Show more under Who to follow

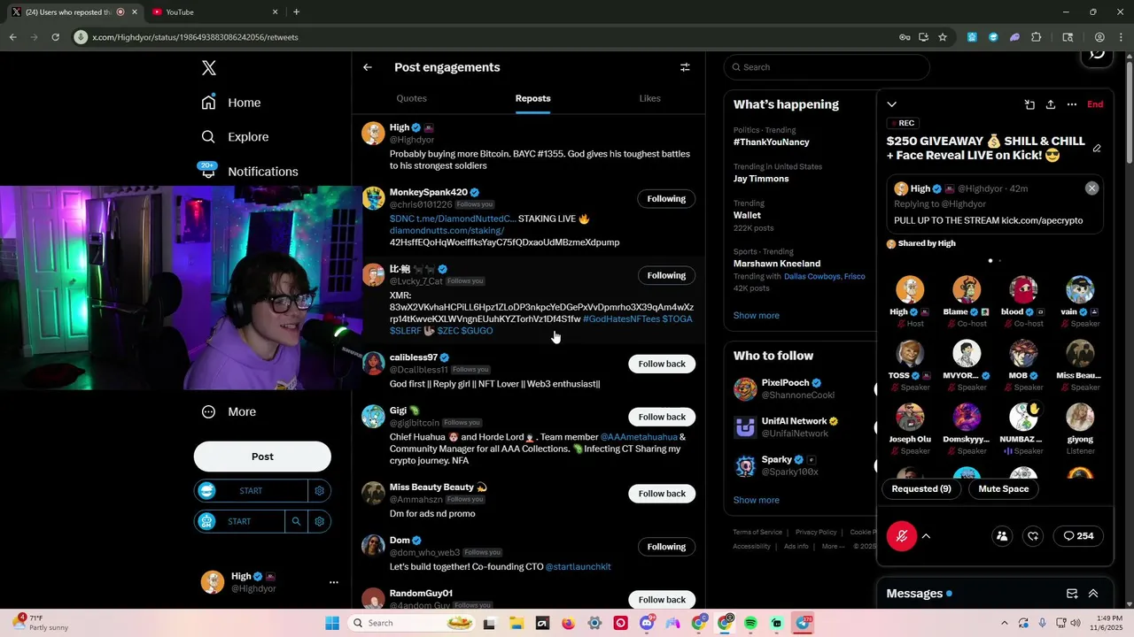coord(756,500)
